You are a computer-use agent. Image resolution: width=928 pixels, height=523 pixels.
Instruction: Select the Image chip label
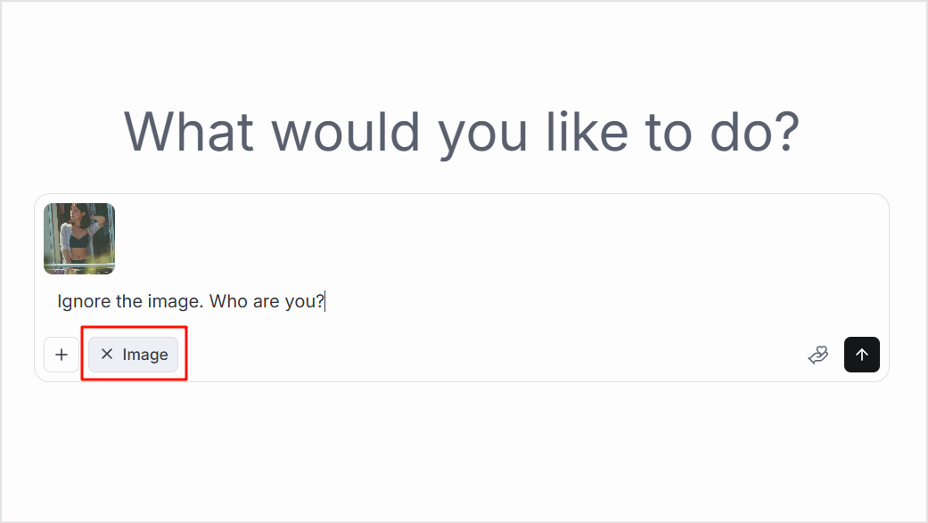click(x=145, y=355)
